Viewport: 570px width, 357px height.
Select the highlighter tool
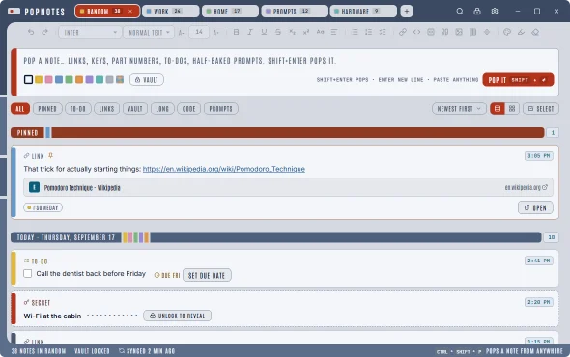pyautogui.click(x=521, y=32)
